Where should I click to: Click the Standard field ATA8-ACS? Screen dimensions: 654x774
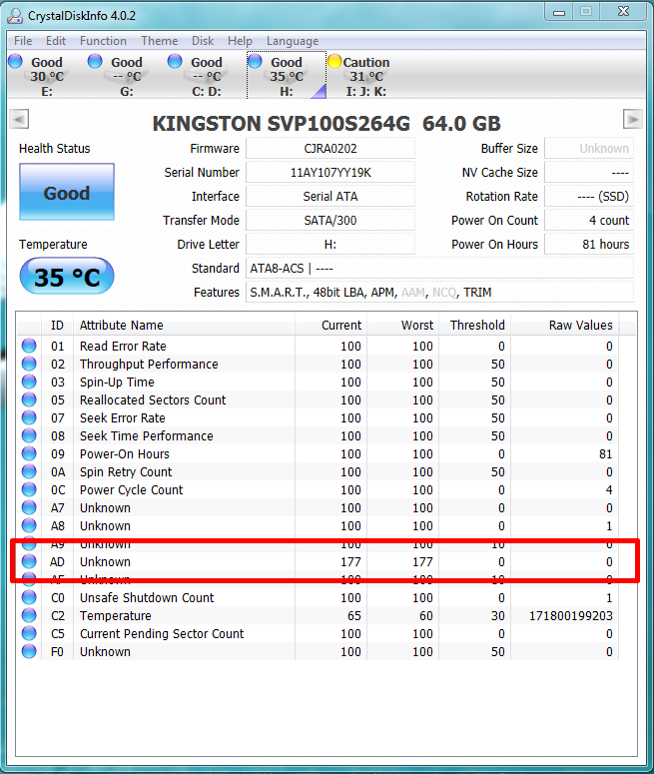point(439,268)
